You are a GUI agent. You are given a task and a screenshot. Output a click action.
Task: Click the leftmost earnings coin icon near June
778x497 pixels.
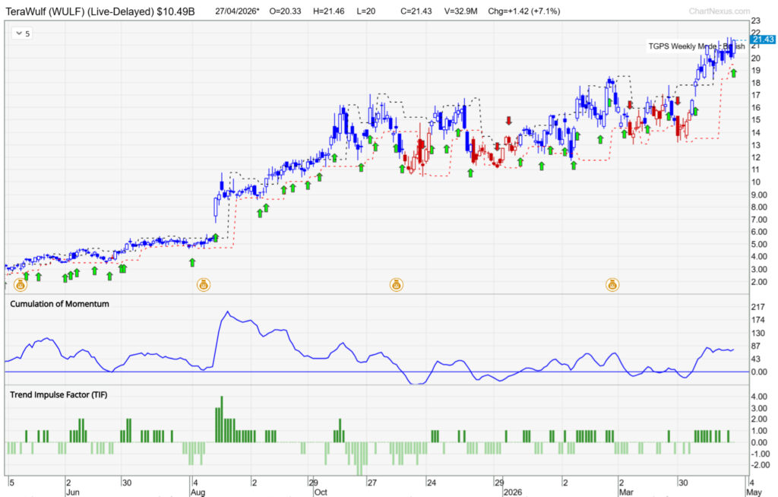21,285
